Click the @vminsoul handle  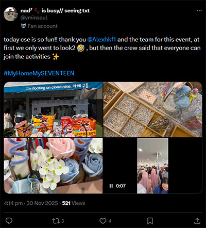pyautogui.click(x=34, y=18)
